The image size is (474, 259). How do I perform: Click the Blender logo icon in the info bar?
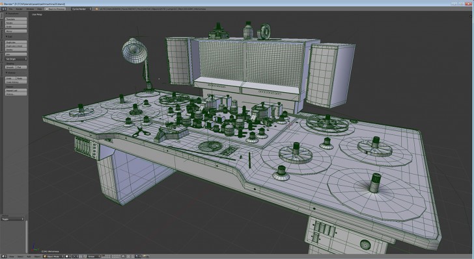coord(97,8)
